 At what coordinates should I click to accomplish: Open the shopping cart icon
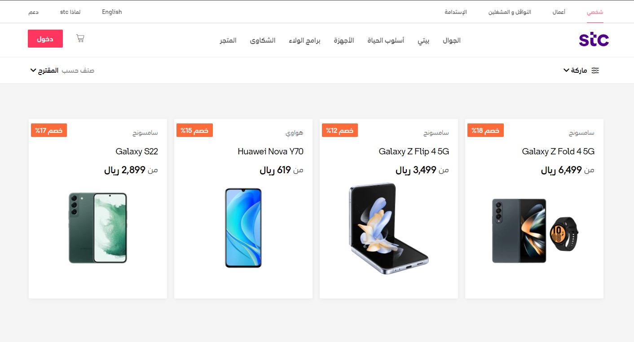tap(80, 39)
